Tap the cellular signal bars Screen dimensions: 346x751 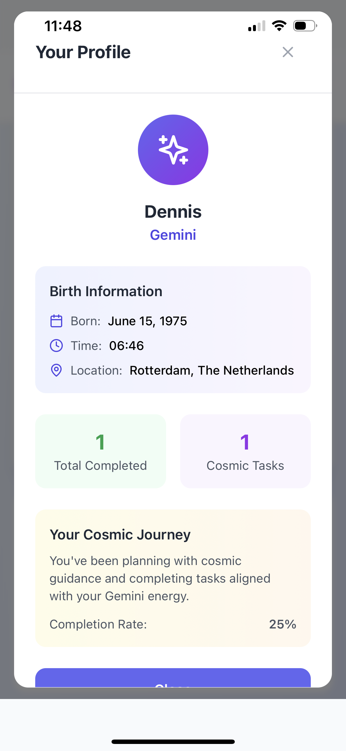257,26
